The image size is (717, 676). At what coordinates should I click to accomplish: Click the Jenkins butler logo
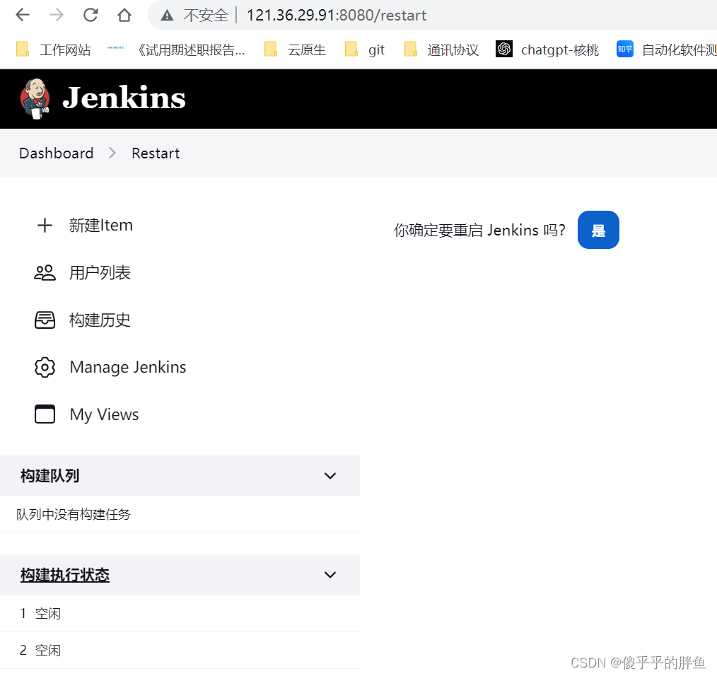point(35,98)
